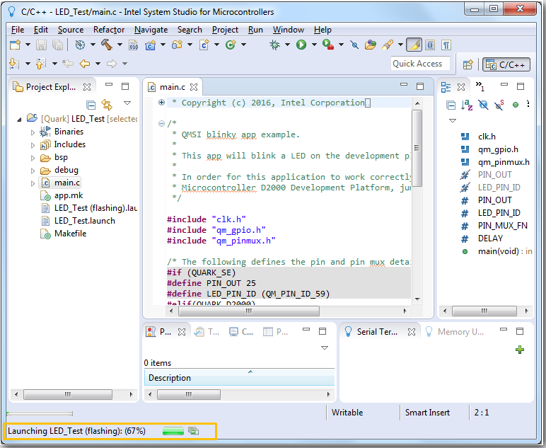Open Project Explorer view menu triangle
Viewport: 546px width, 448px height.
pyautogui.click(x=127, y=103)
